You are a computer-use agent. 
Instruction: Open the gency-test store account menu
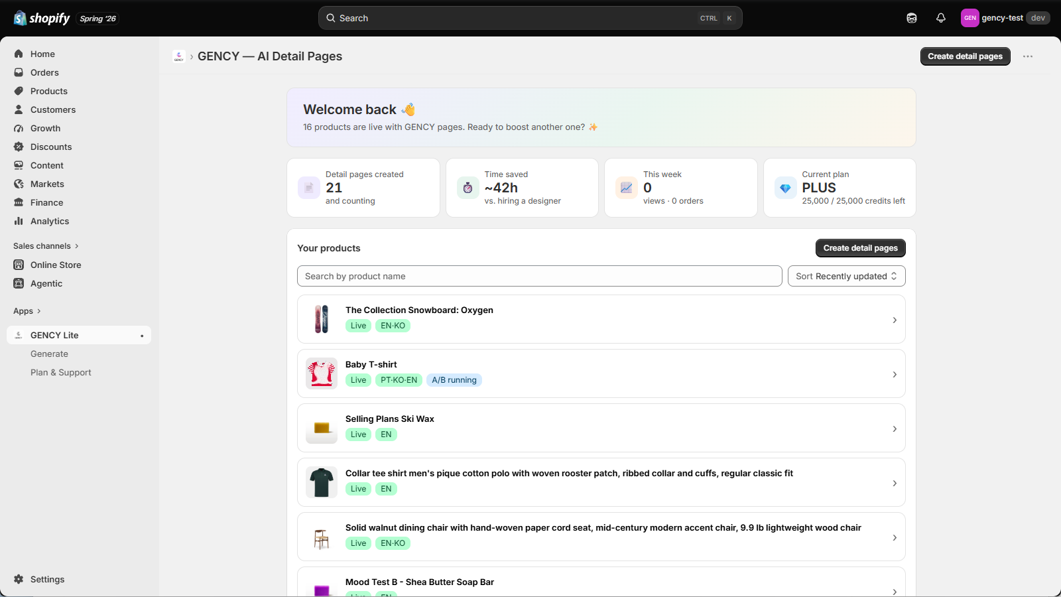pyautogui.click(x=1005, y=18)
